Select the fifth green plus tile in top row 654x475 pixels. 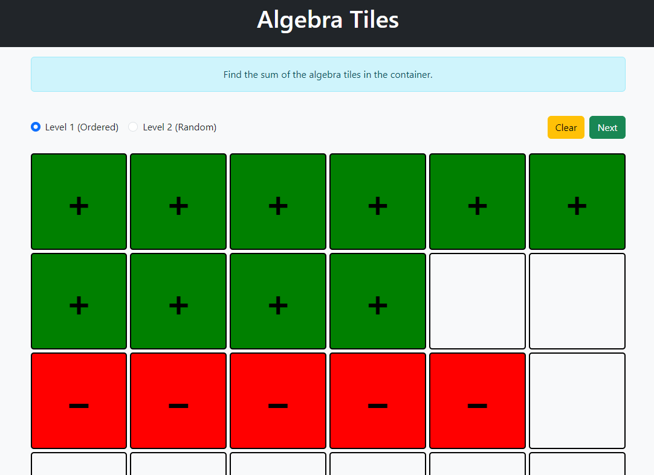(x=478, y=202)
